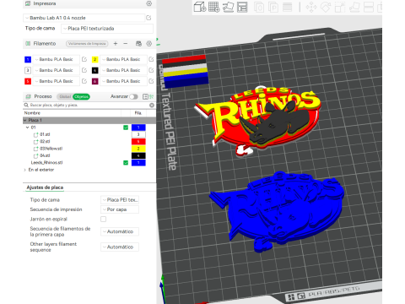Select the Rotate tool
405x304 pixels.
[x=326, y=7]
